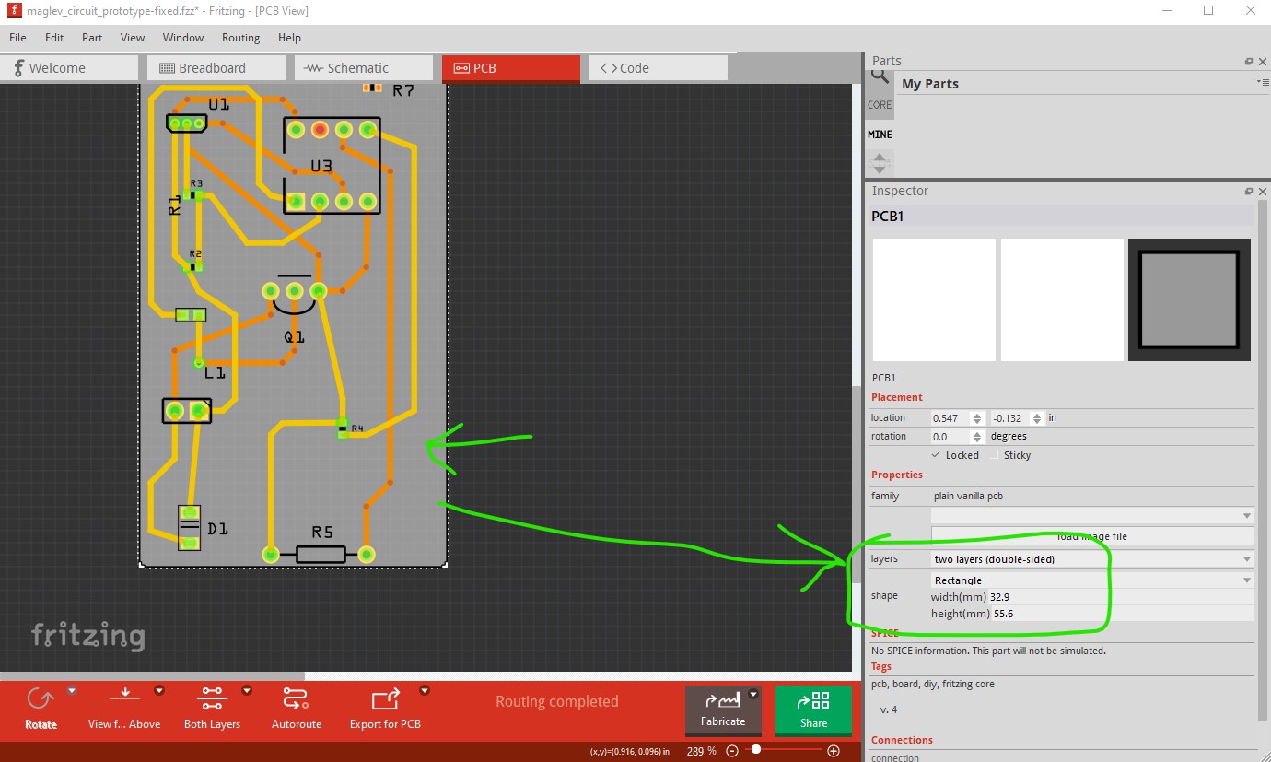This screenshot has width=1271, height=762.
Task: Click the zoom slider handle
Action: (756, 750)
